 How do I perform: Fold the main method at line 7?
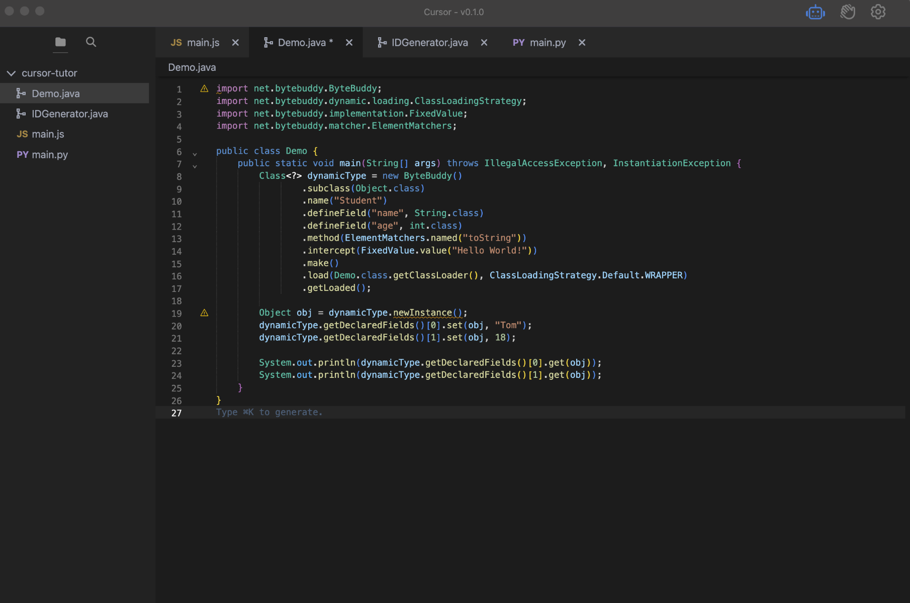tap(195, 166)
